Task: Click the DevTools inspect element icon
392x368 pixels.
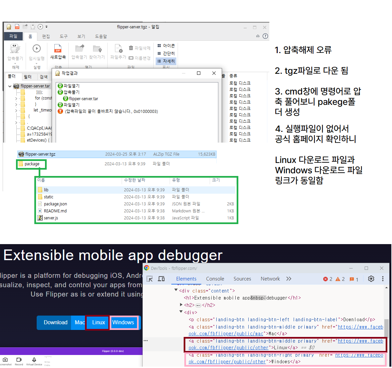Action: (149, 279)
